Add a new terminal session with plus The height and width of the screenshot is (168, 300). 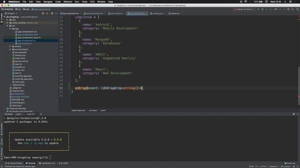coord(41,114)
